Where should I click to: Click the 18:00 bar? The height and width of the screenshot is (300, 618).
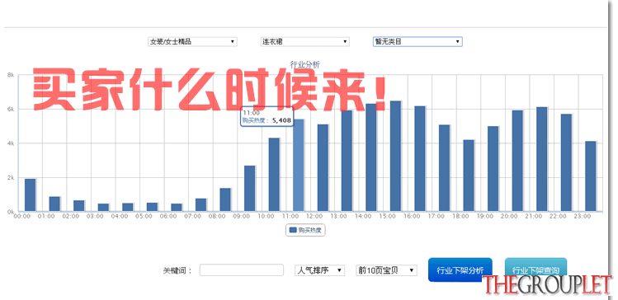(x=469, y=176)
